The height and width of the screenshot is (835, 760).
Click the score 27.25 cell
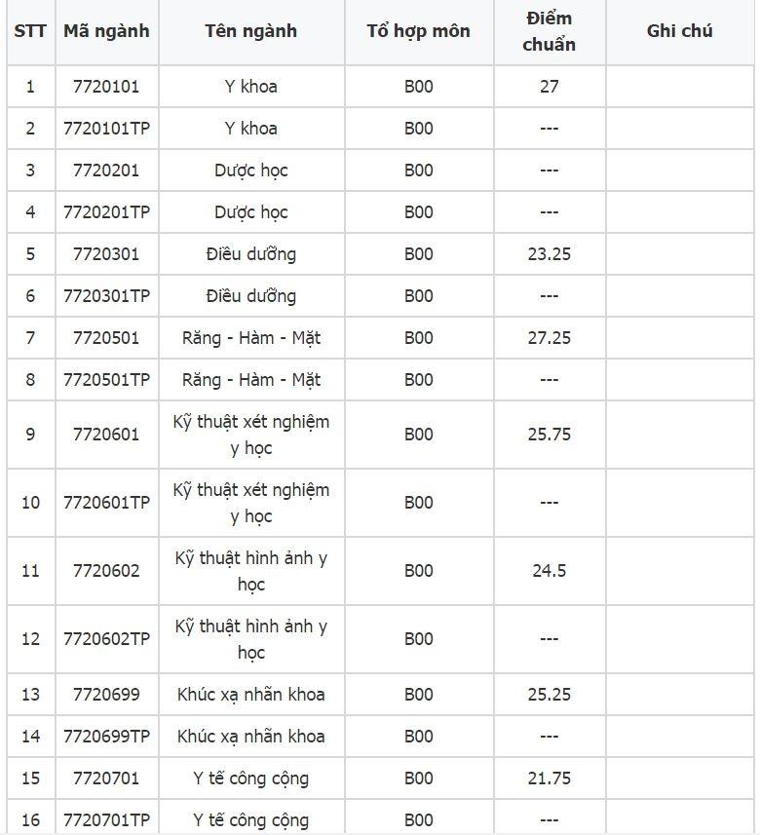(x=549, y=338)
